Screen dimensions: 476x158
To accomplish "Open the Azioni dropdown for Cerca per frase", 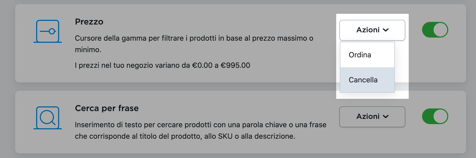I will (x=372, y=117).
